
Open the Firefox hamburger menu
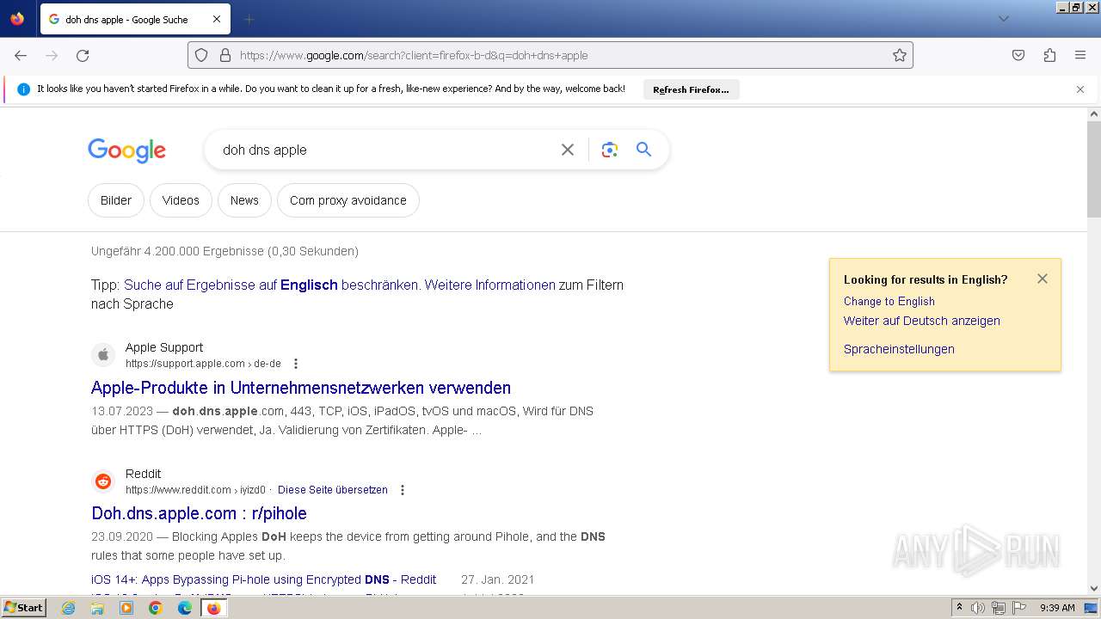coord(1080,55)
